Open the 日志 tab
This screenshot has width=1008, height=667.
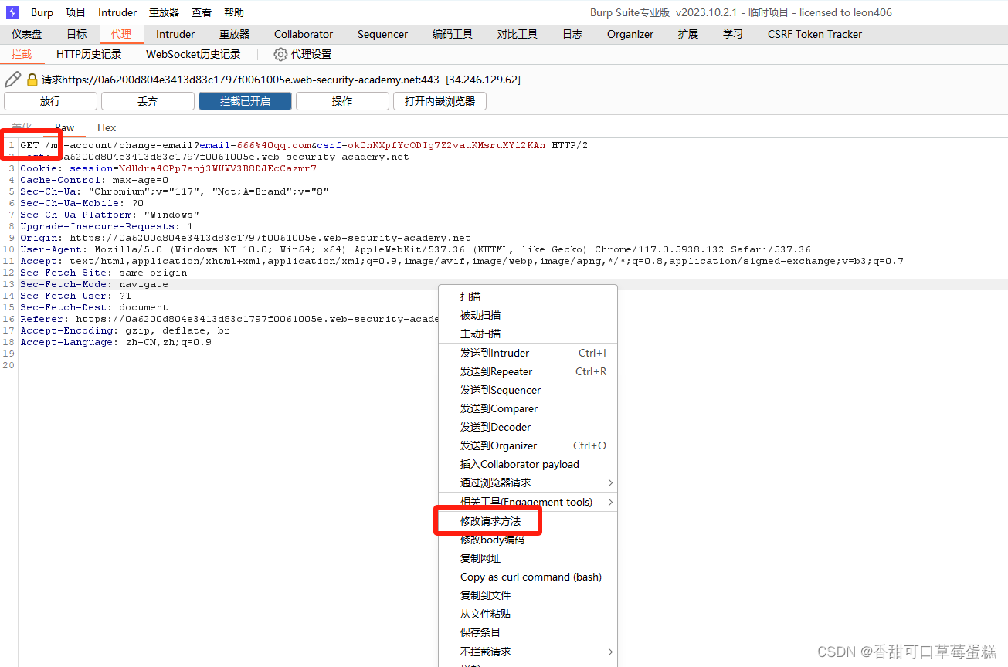(572, 34)
